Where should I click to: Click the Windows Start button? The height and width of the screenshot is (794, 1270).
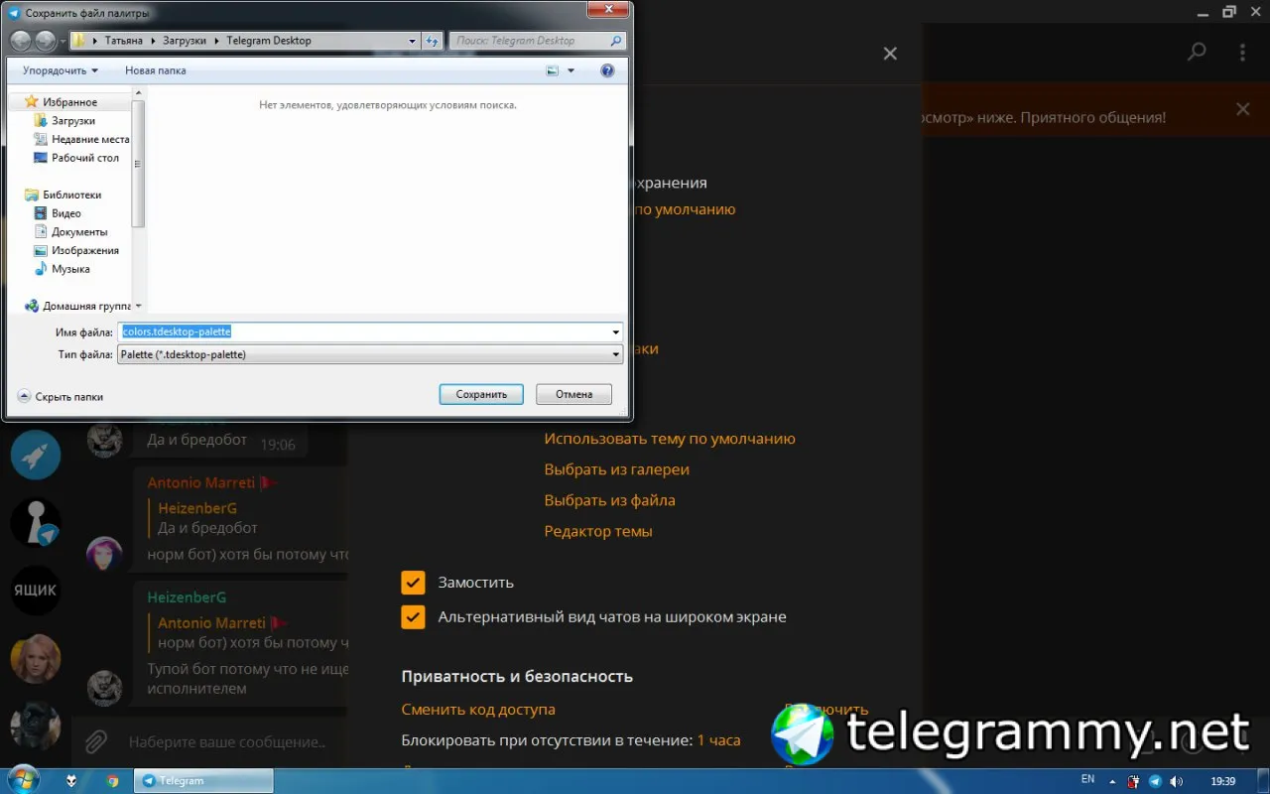coord(22,780)
